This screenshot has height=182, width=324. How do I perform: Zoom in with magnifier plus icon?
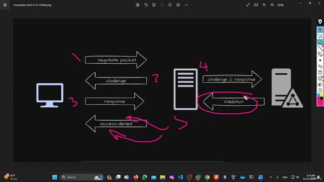click(272, 5)
